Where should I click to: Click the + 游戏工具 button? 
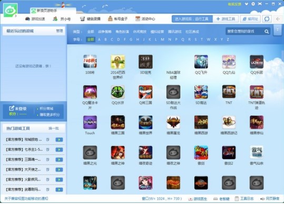[226, 19]
